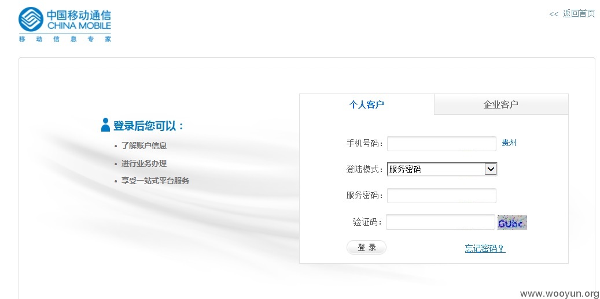The width and height of the screenshot is (600, 299).
Task: Click the 登录 button
Action: click(x=367, y=248)
